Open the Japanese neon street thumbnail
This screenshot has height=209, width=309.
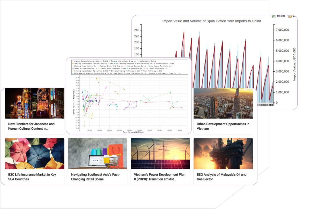click(34, 103)
